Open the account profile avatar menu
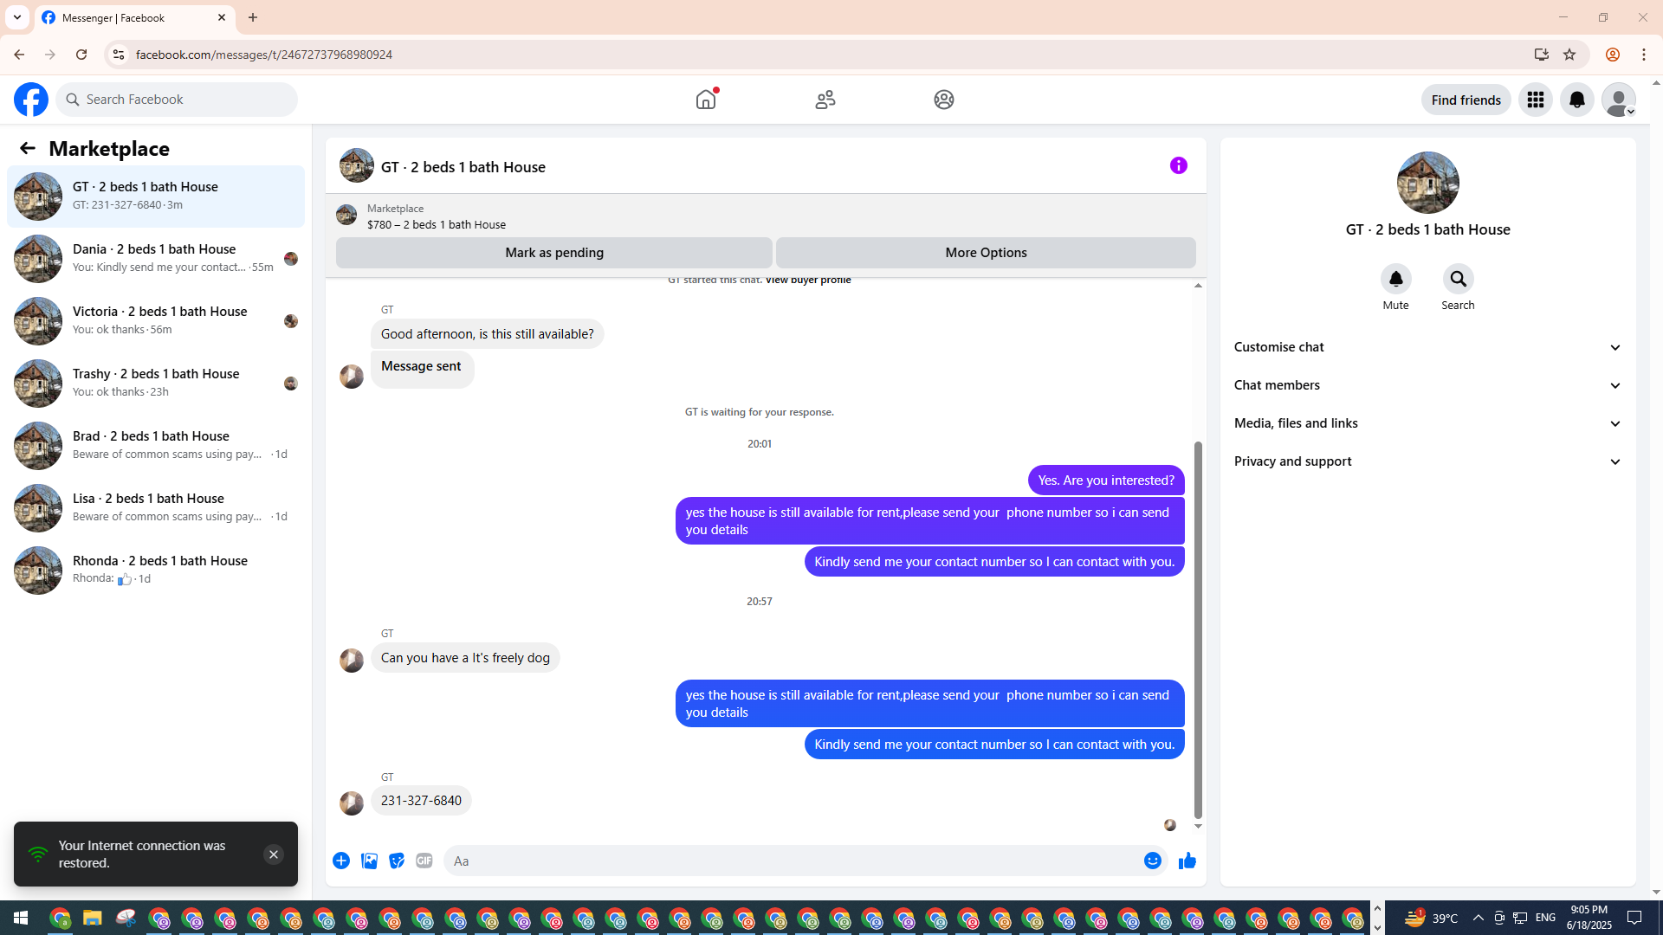1663x935 pixels. click(1619, 100)
